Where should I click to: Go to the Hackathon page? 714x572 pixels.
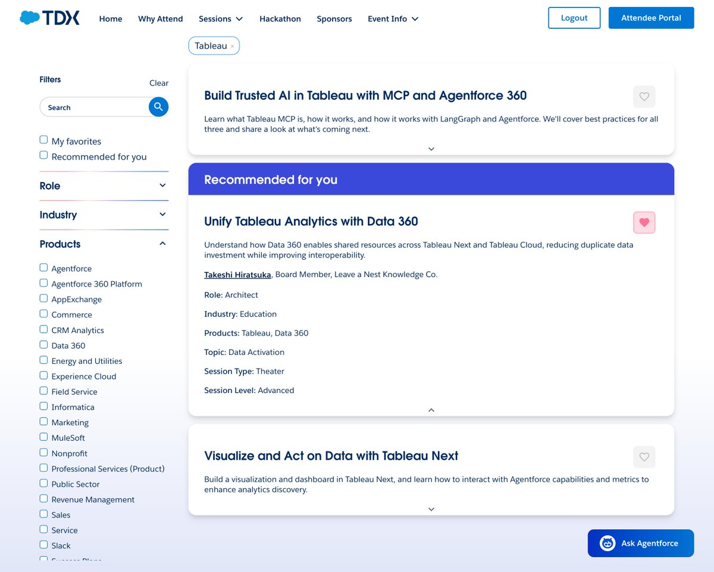pos(280,18)
